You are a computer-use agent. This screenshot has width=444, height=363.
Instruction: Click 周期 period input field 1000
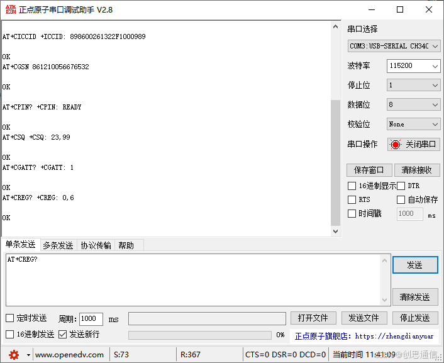pyautogui.click(x=91, y=319)
